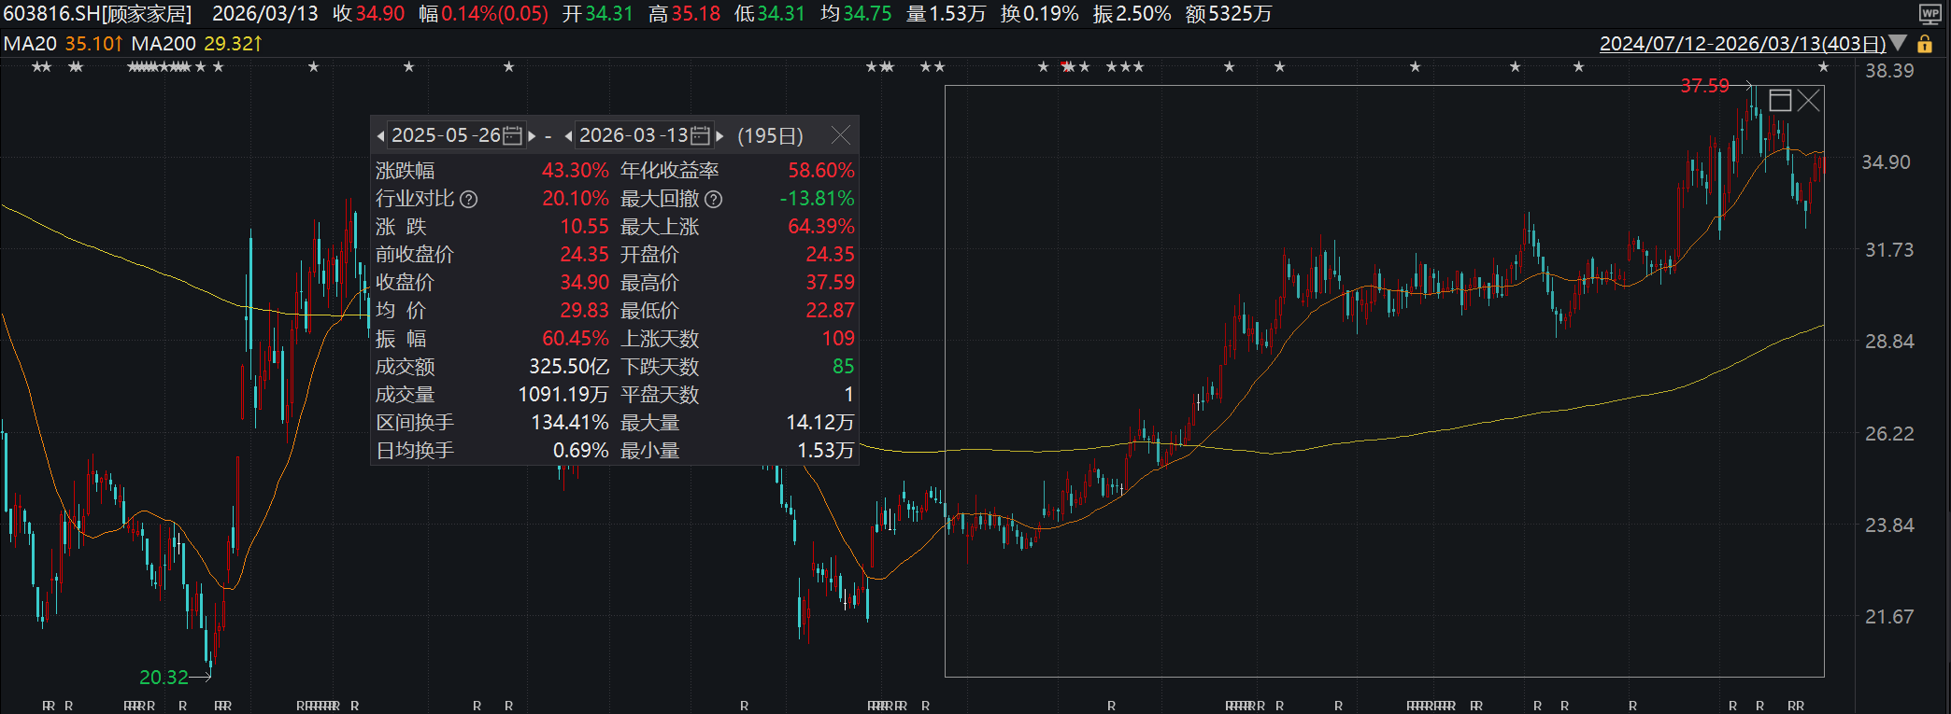Click the window icon on selection box
The height and width of the screenshot is (714, 1951).
coord(1780,100)
